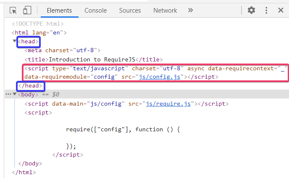This screenshot has width=289, height=178.
Task: Select the meta charset line
Action: 62,50
